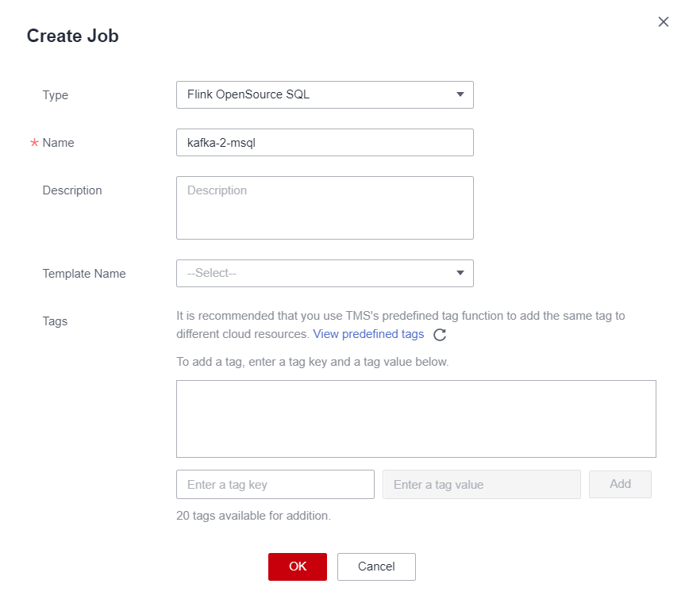Click the Description field label
Screen dimensions: 685x603
point(72,190)
